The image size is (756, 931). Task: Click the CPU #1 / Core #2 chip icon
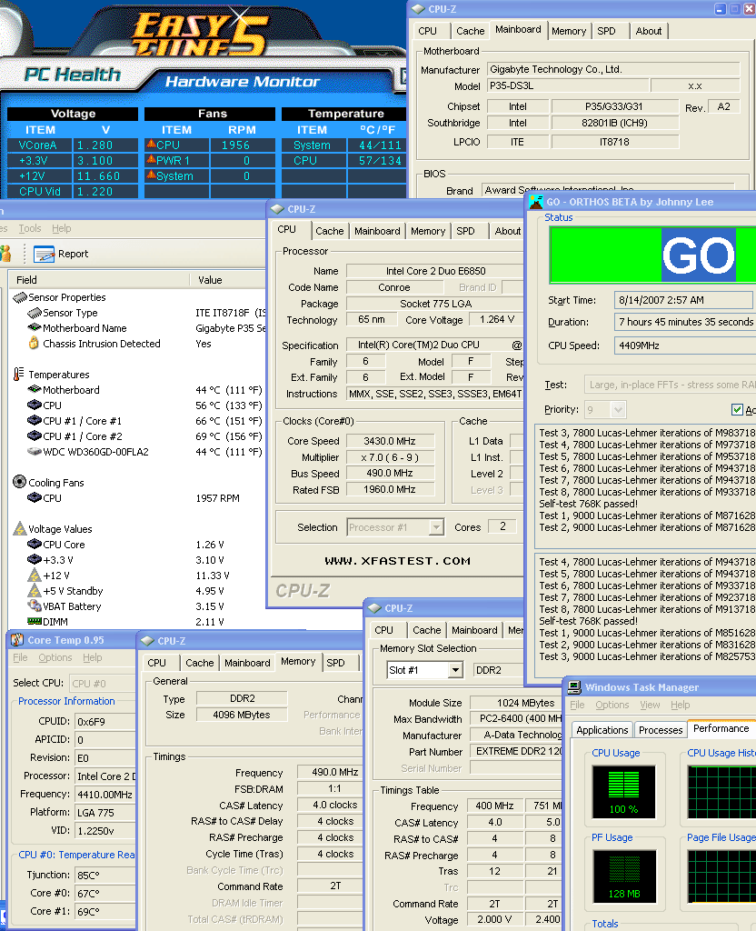35,435
